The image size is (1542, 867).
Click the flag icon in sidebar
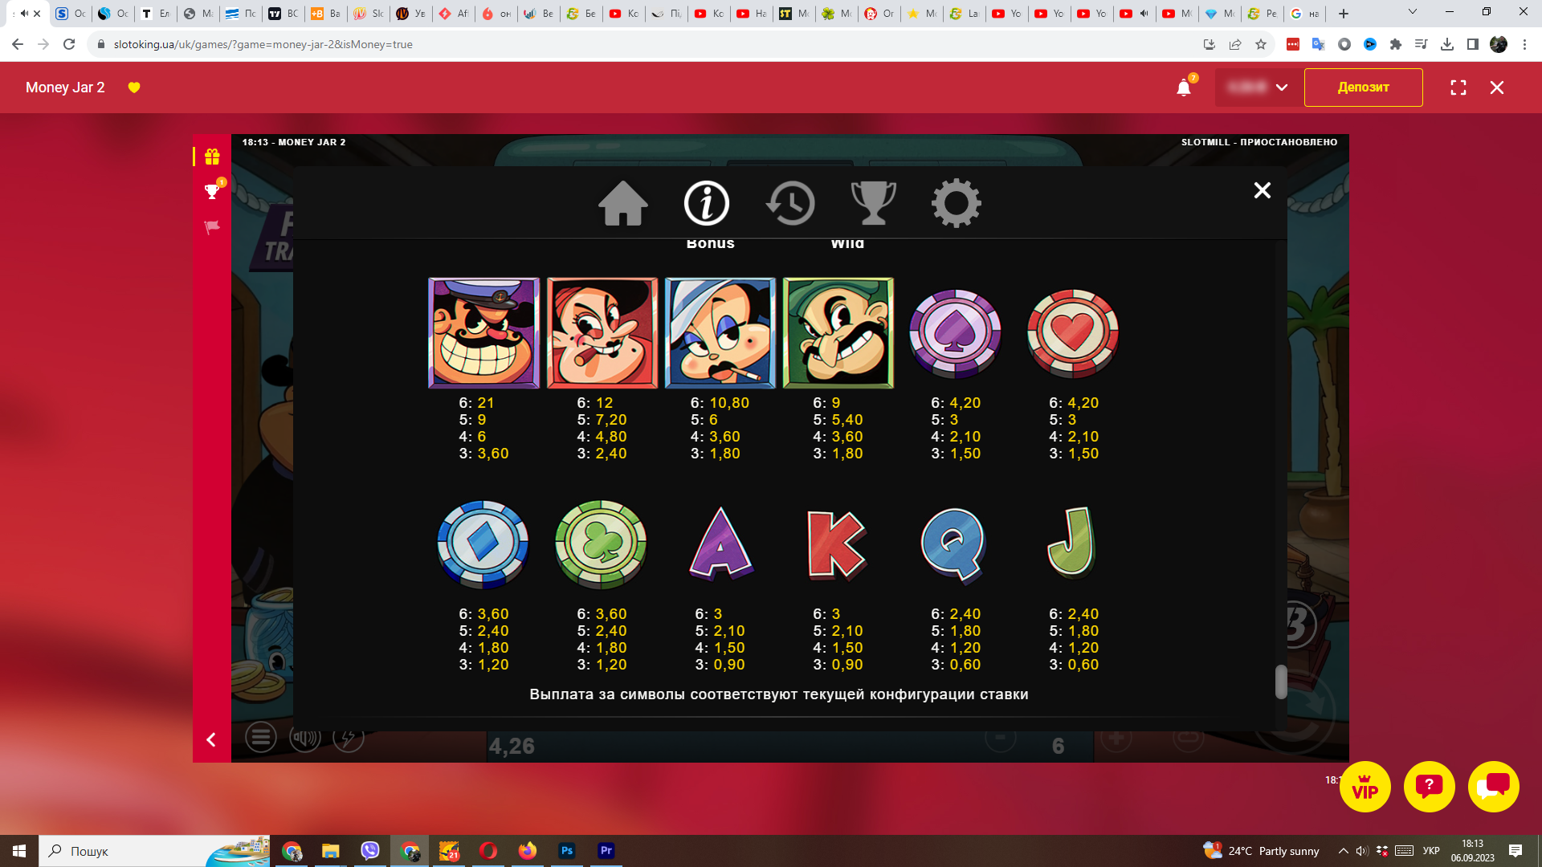pos(212,227)
